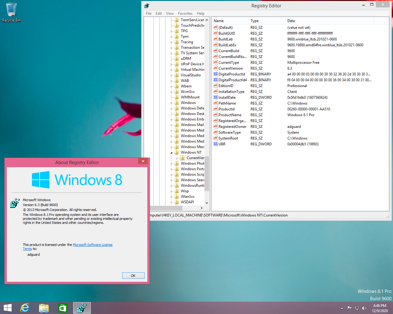Select the EditionID value name
The image size is (393, 314).
(x=226, y=86)
